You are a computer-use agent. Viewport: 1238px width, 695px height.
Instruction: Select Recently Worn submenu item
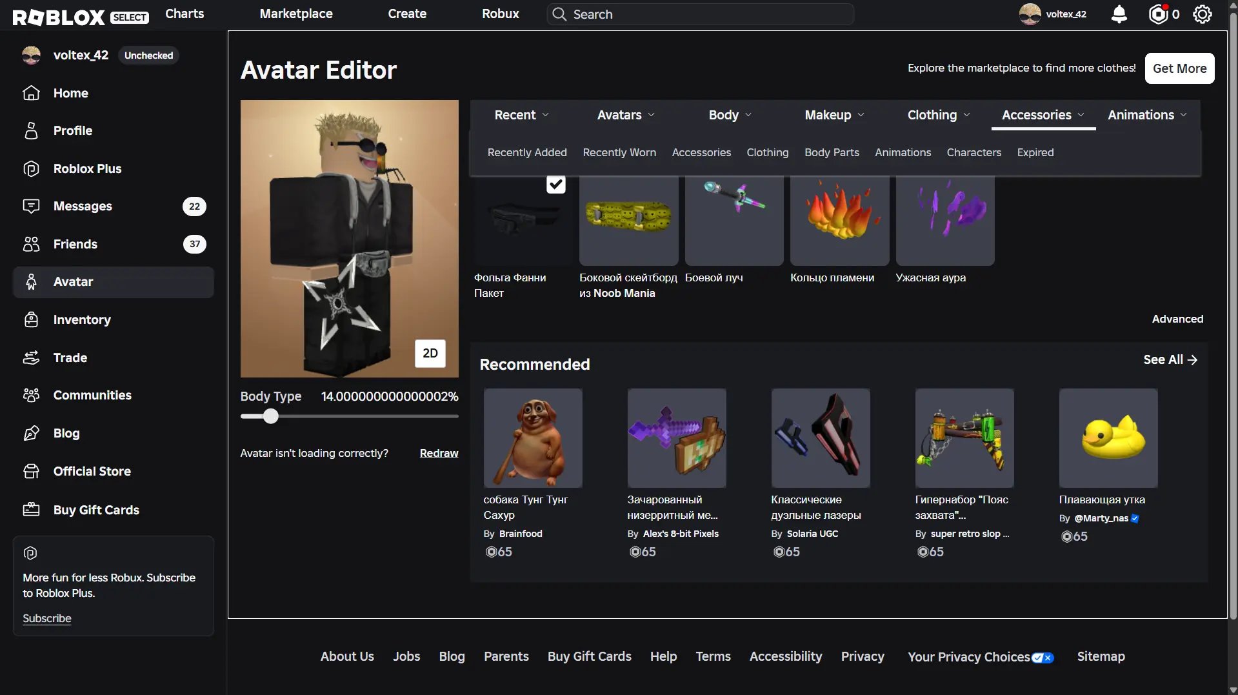pyautogui.click(x=619, y=152)
